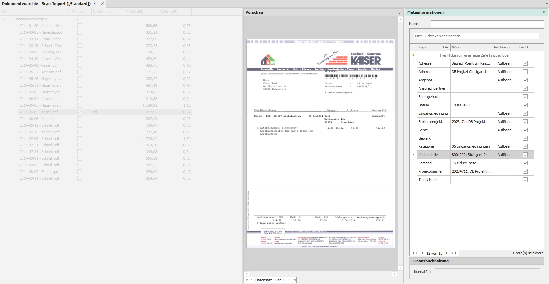
Task: Click Auflösen for Angebot row
Action: (504, 80)
